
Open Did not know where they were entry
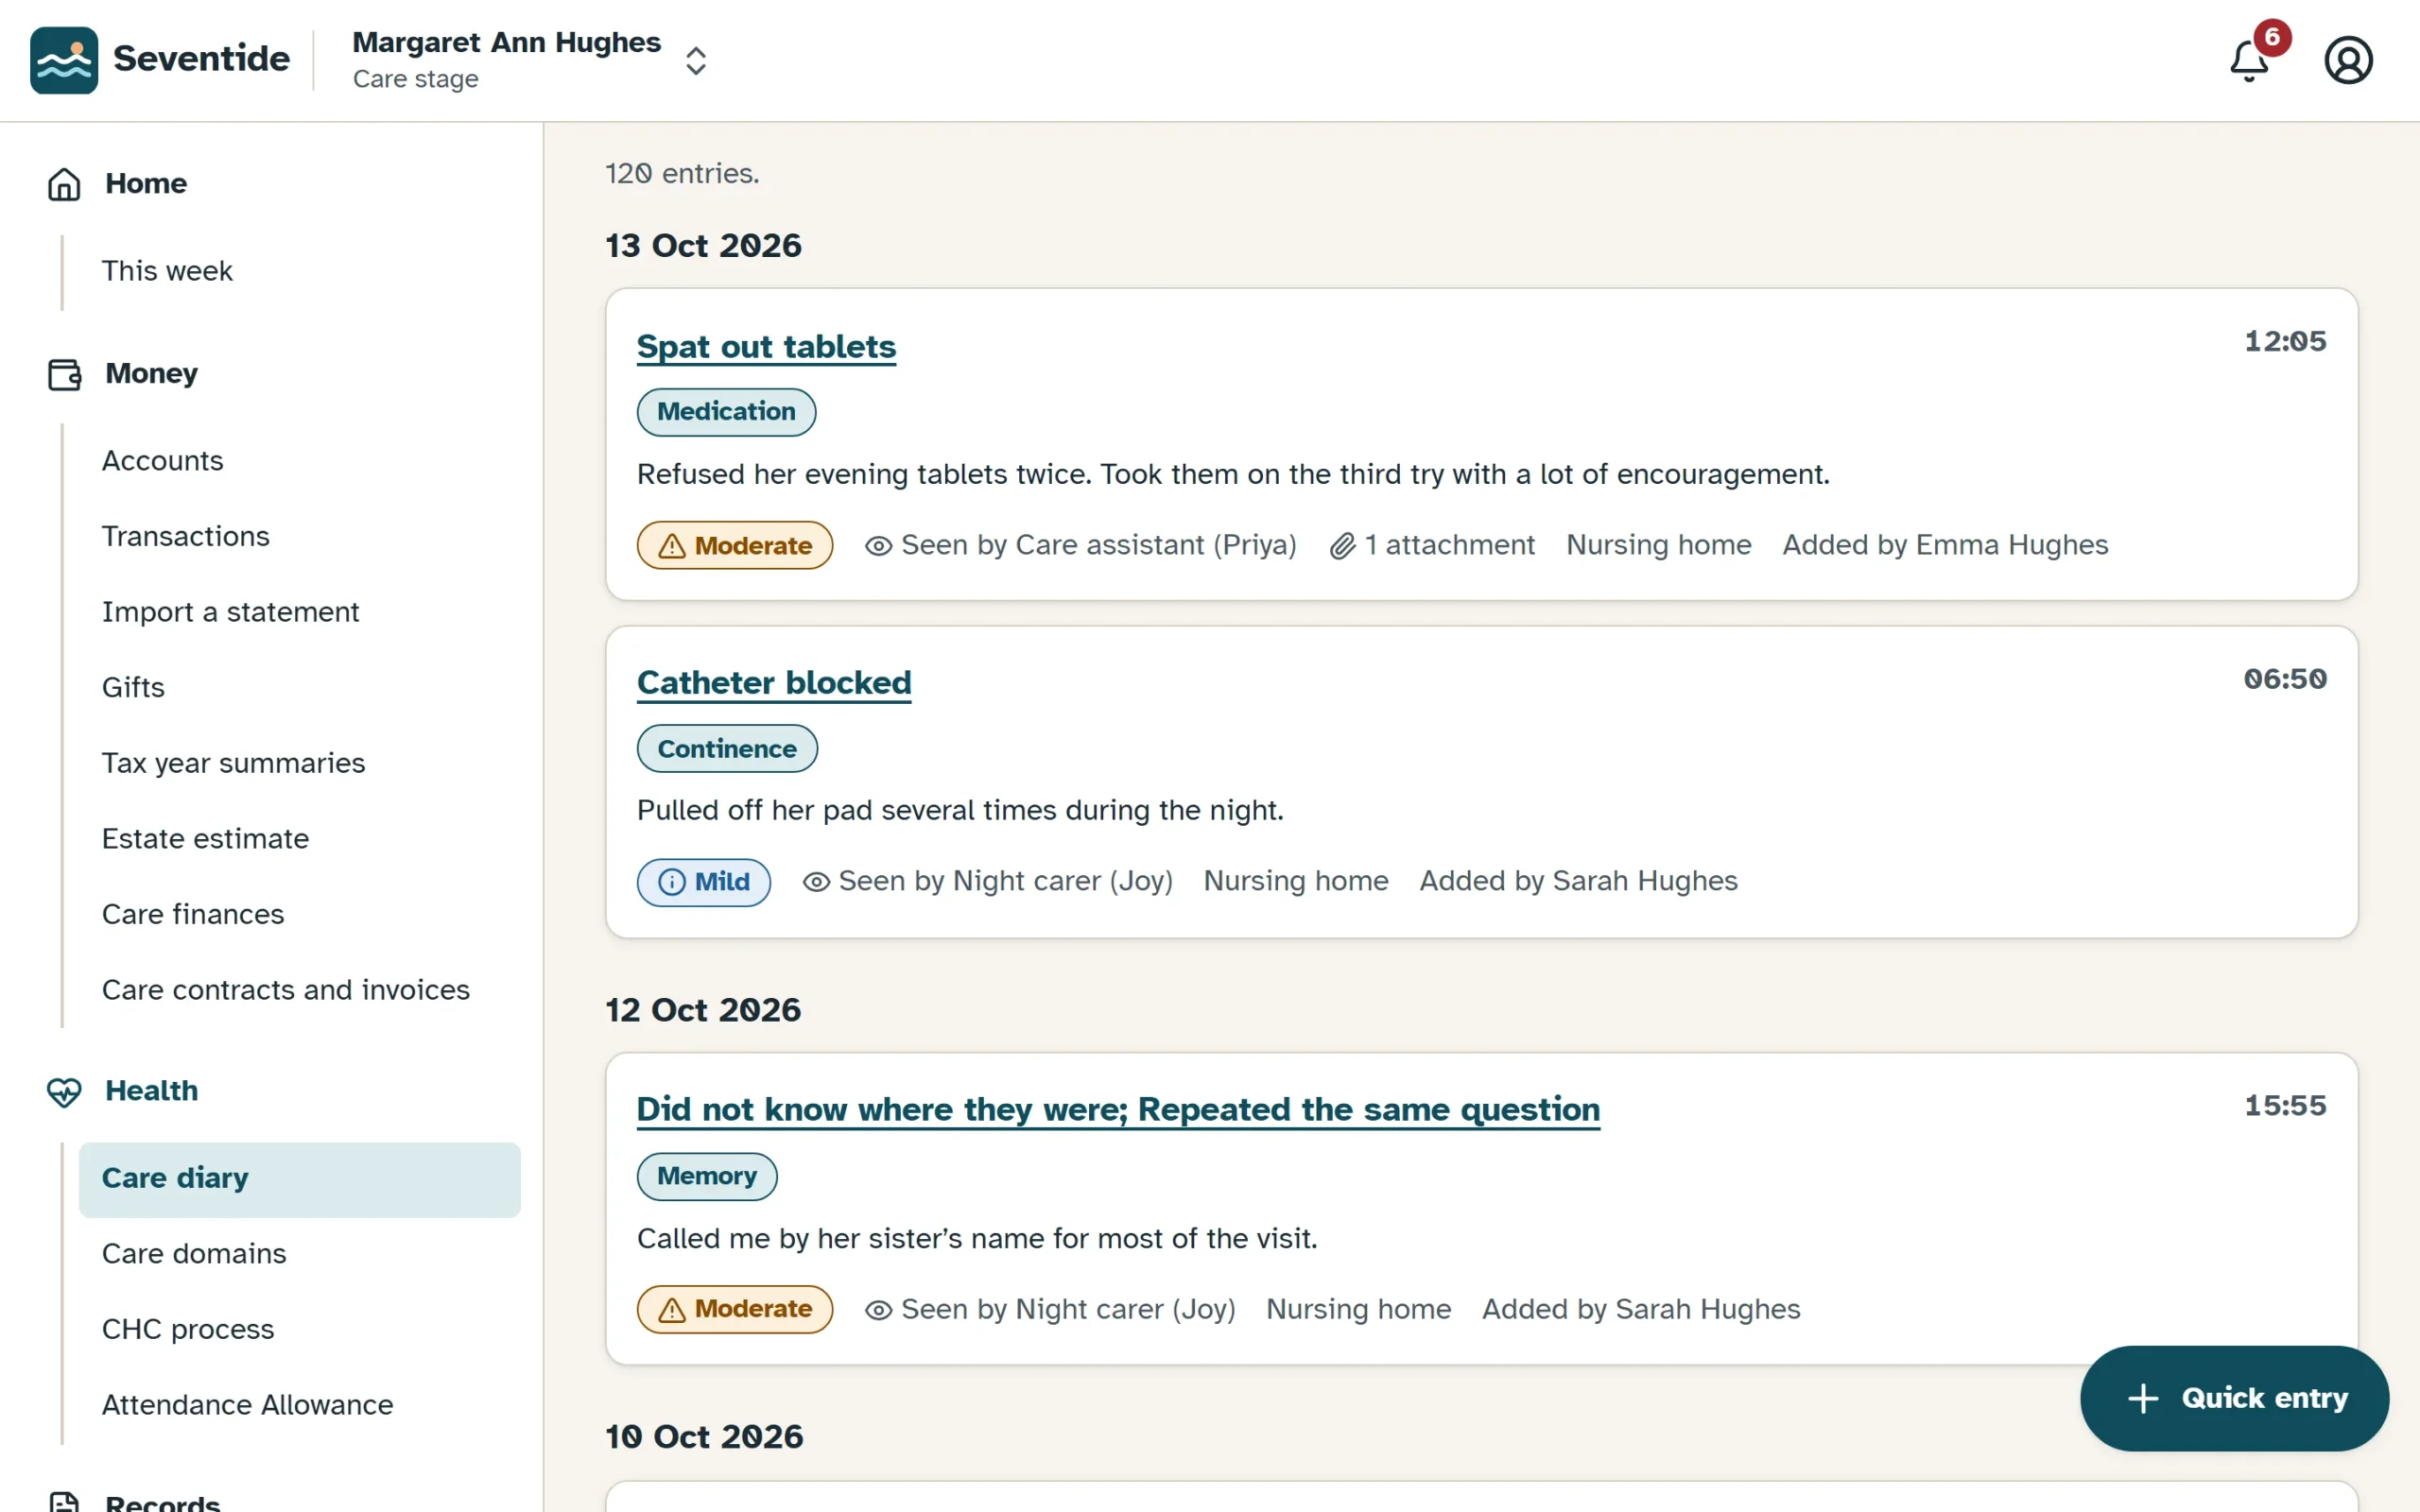tap(1118, 1110)
